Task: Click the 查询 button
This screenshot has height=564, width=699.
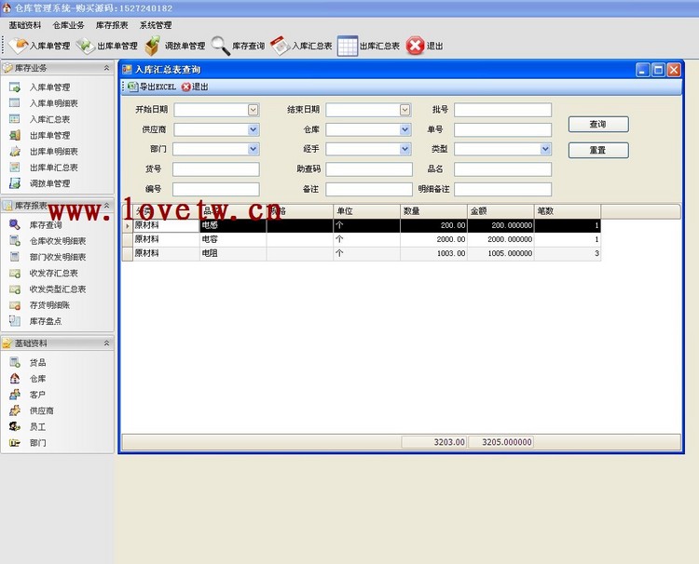Action: [598, 124]
